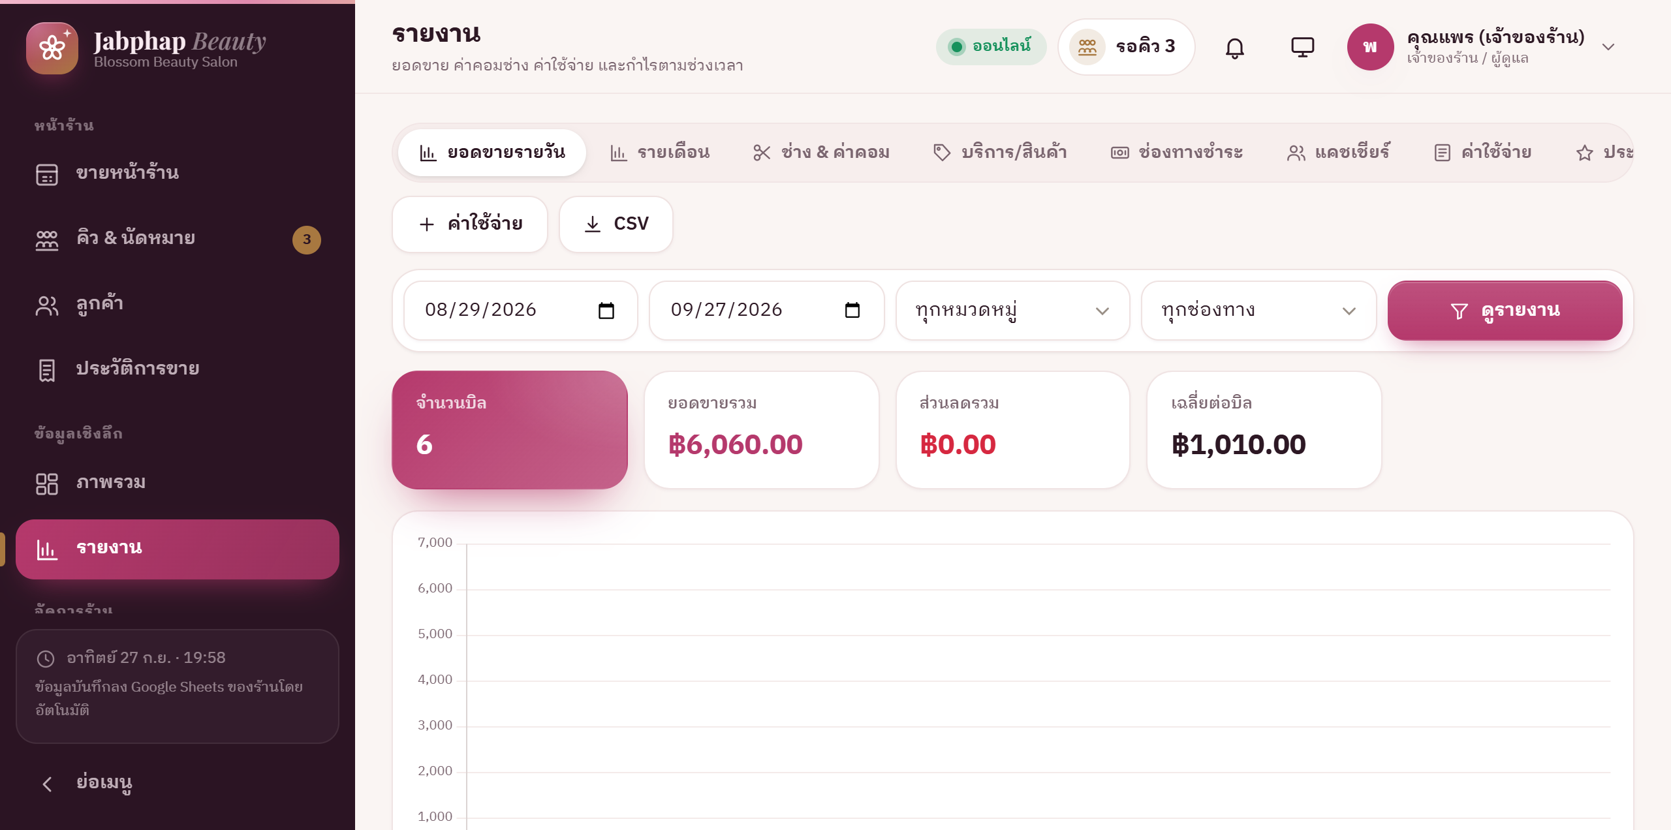This screenshot has width=1671, height=830.
Task: Click the + ค่าใช้จ่าย add expense button
Action: (x=469, y=224)
